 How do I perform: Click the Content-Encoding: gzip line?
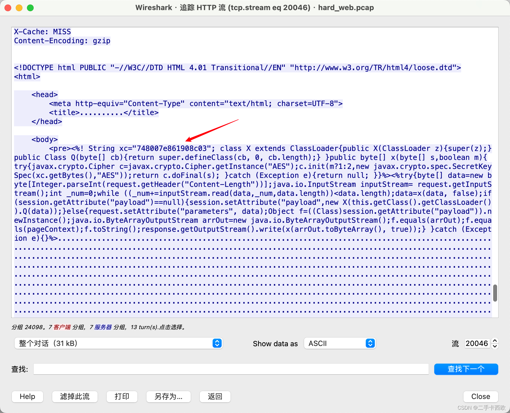[x=62, y=41]
